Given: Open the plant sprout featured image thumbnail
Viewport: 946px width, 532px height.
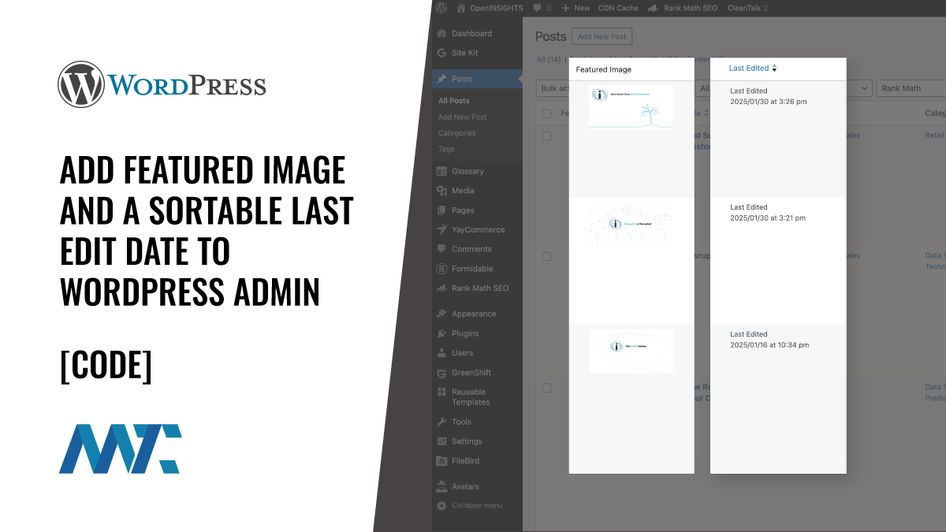Looking at the screenshot, I should [x=631, y=106].
